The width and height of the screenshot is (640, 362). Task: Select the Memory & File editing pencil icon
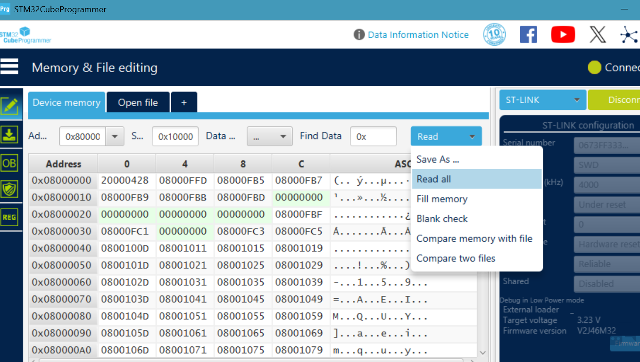[10, 107]
